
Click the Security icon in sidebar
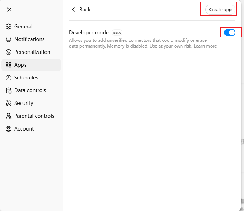pyautogui.click(x=9, y=103)
